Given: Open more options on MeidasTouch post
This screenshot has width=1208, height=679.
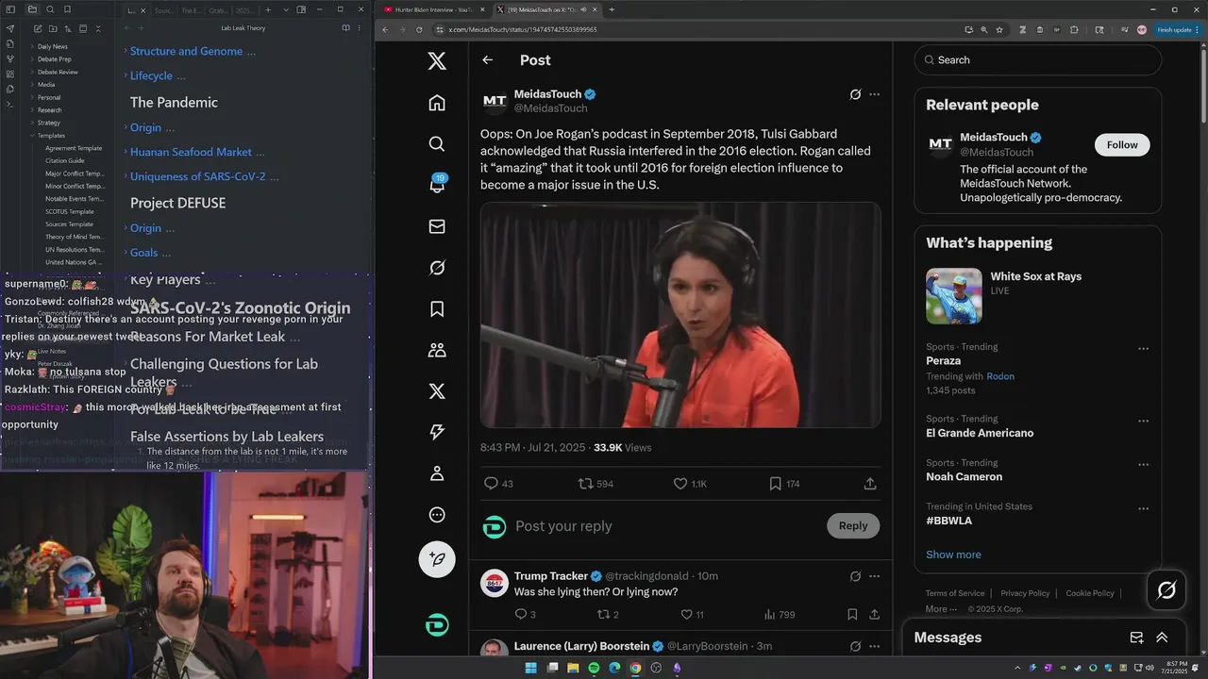Looking at the screenshot, I should (x=874, y=94).
